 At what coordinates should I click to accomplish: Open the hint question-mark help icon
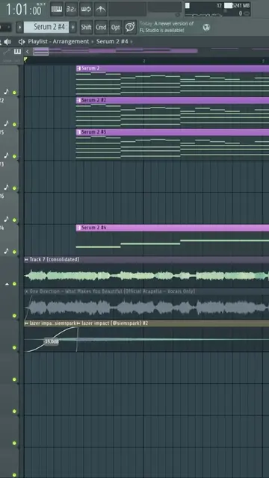pos(130,27)
